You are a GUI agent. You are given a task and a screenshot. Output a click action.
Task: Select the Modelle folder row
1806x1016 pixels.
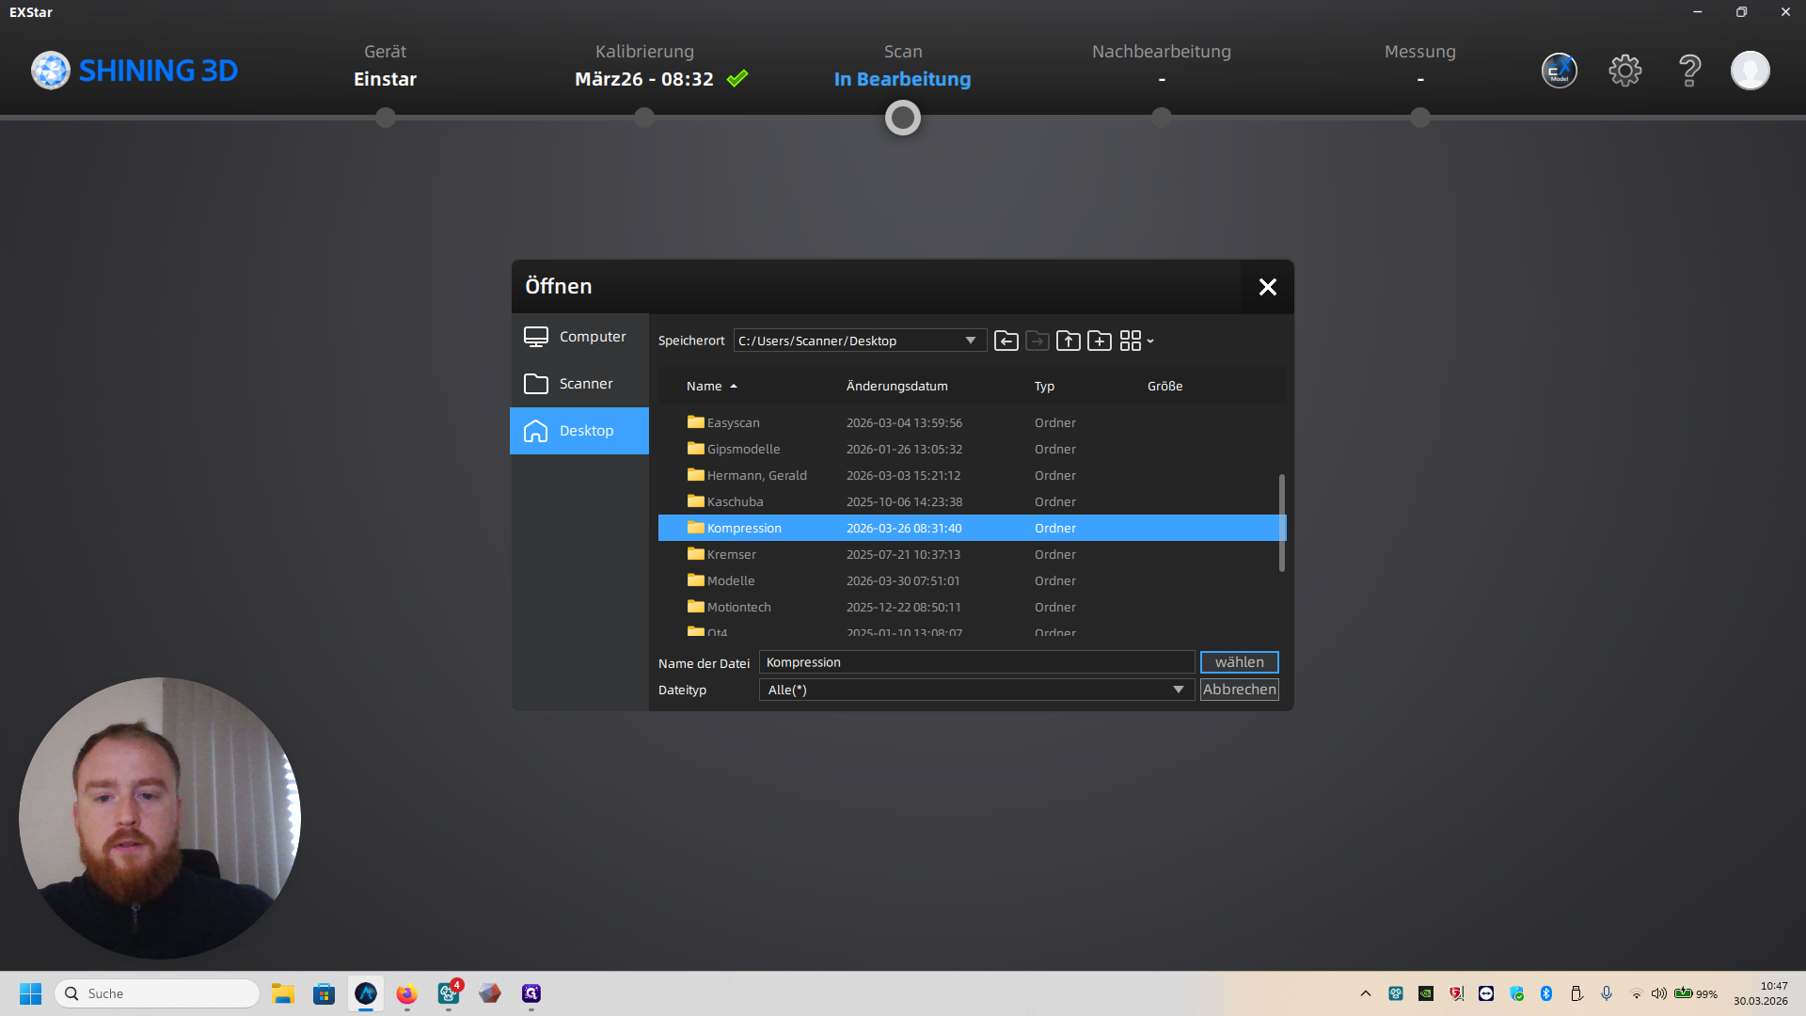[731, 581]
